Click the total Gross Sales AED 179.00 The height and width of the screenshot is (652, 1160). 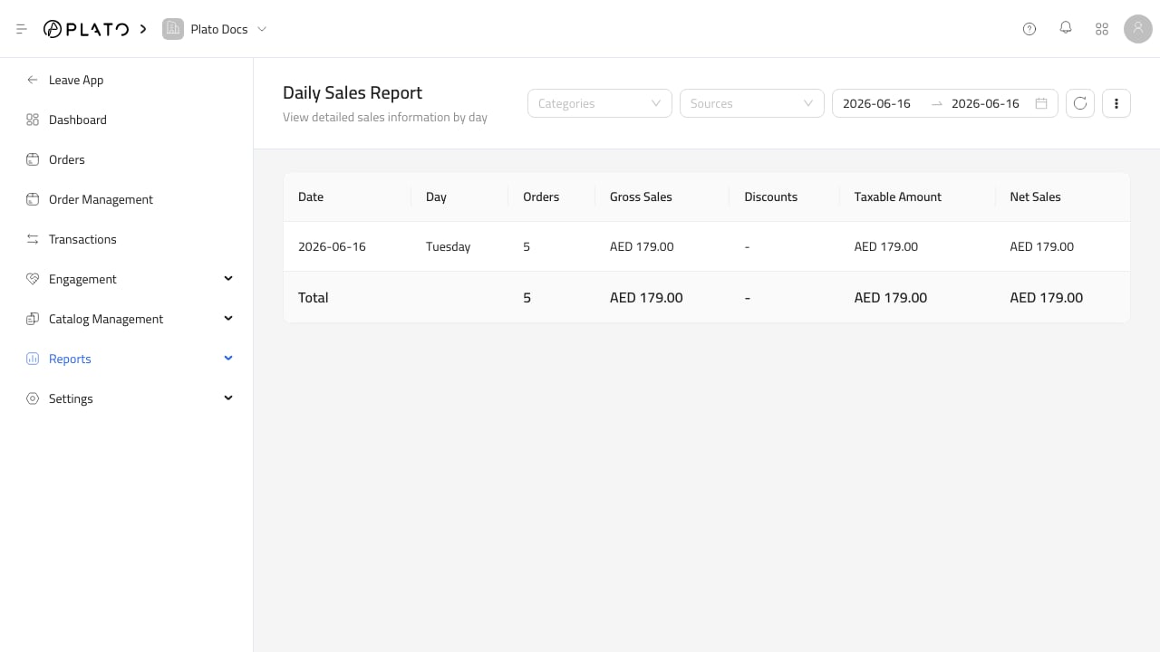point(646,297)
